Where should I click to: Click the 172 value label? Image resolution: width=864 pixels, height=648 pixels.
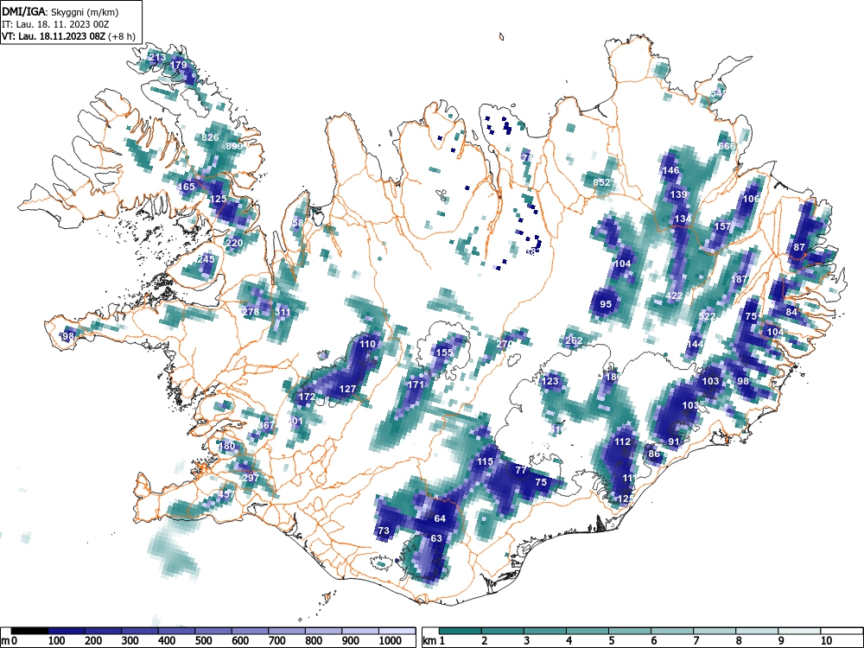point(307,397)
